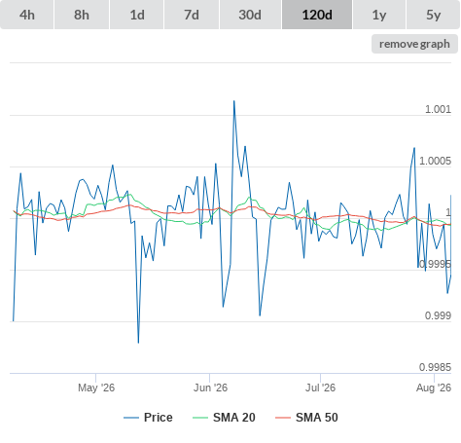Click the 1.001 y-axis label
The width and height of the screenshot is (461, 443).
pos(438,109)
